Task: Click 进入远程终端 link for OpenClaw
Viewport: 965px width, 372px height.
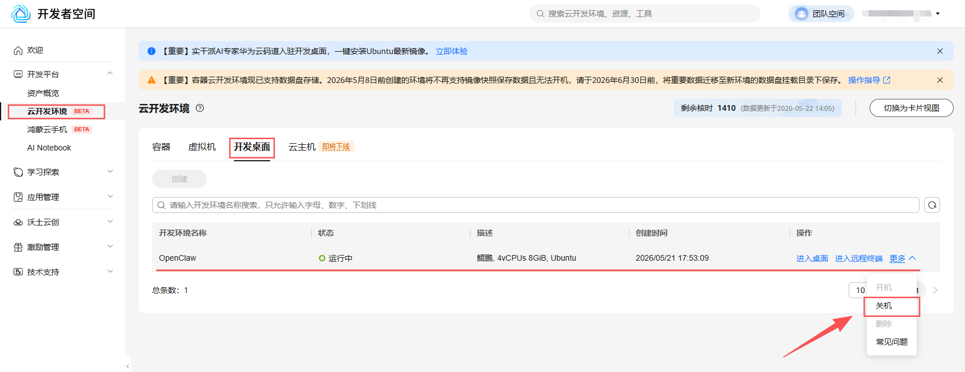Action: pyautogui.click(x=859, y=258)
